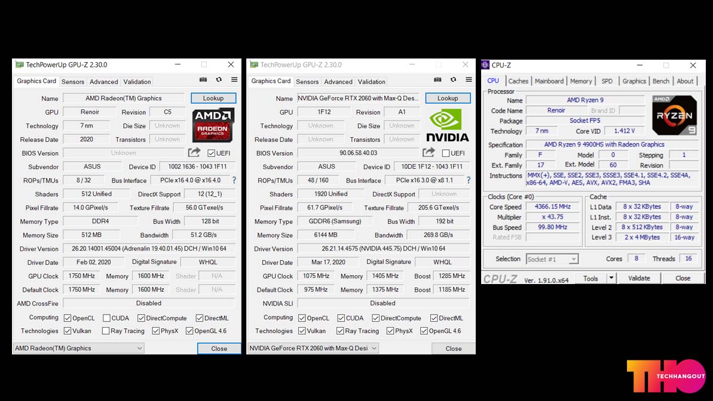
Task: Click the NVIDIA logo
Action: tap(447, 126)
